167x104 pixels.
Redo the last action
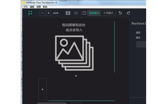click(x=128, y=13)
